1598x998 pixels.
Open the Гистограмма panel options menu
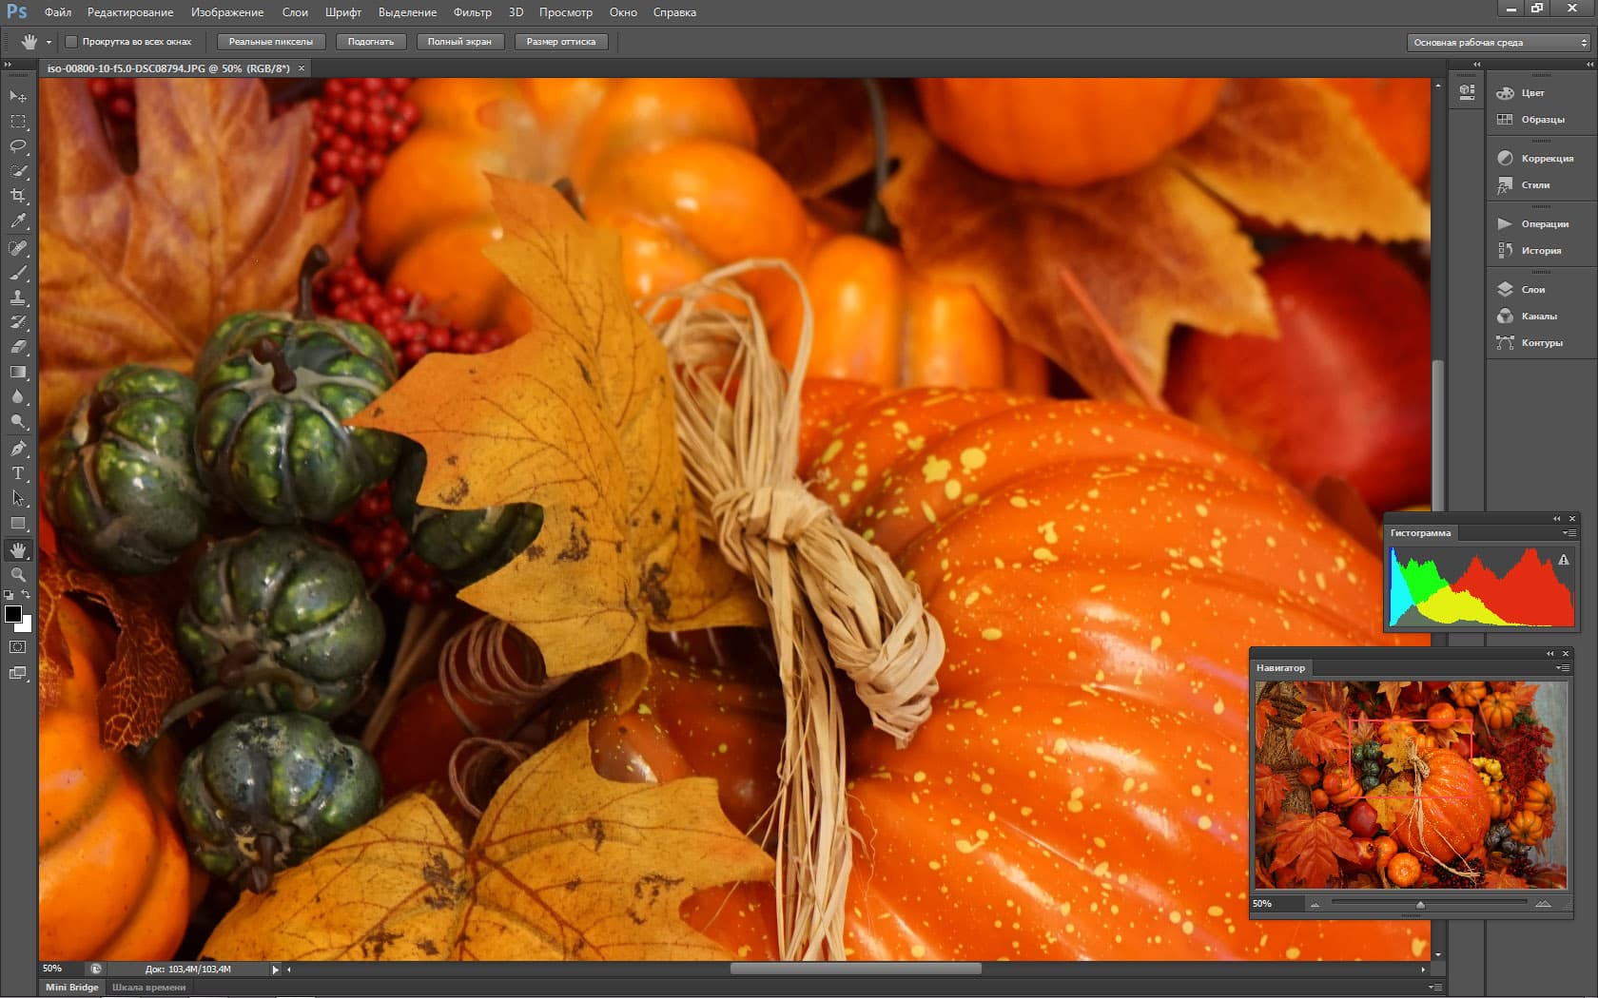click(1569, 533)
